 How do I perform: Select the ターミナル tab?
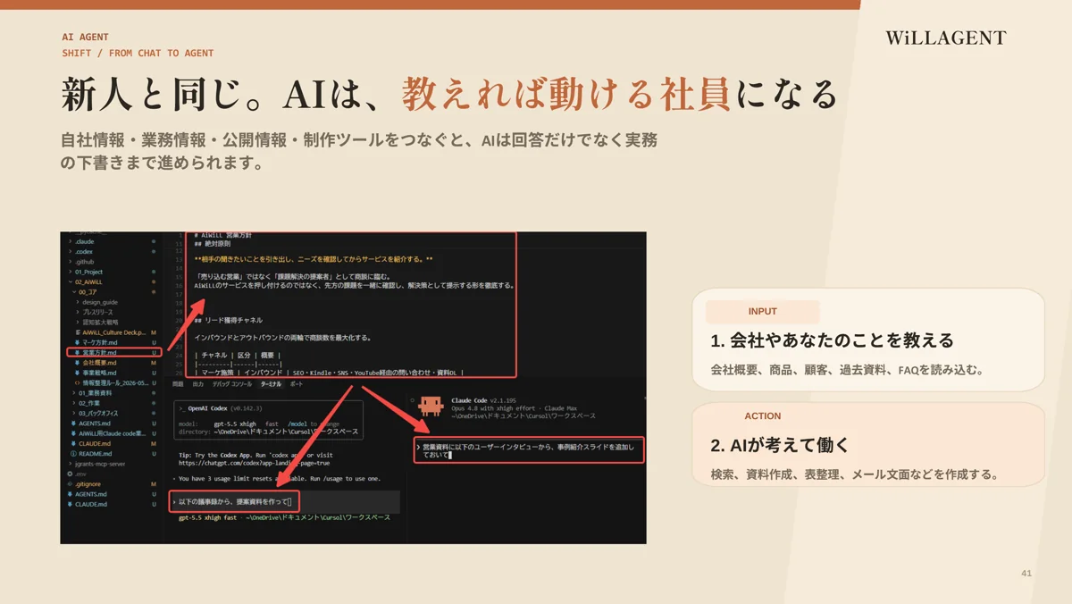pos(271,384)
